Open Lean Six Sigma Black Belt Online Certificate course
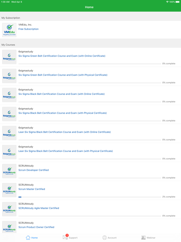 click(65, 132)
